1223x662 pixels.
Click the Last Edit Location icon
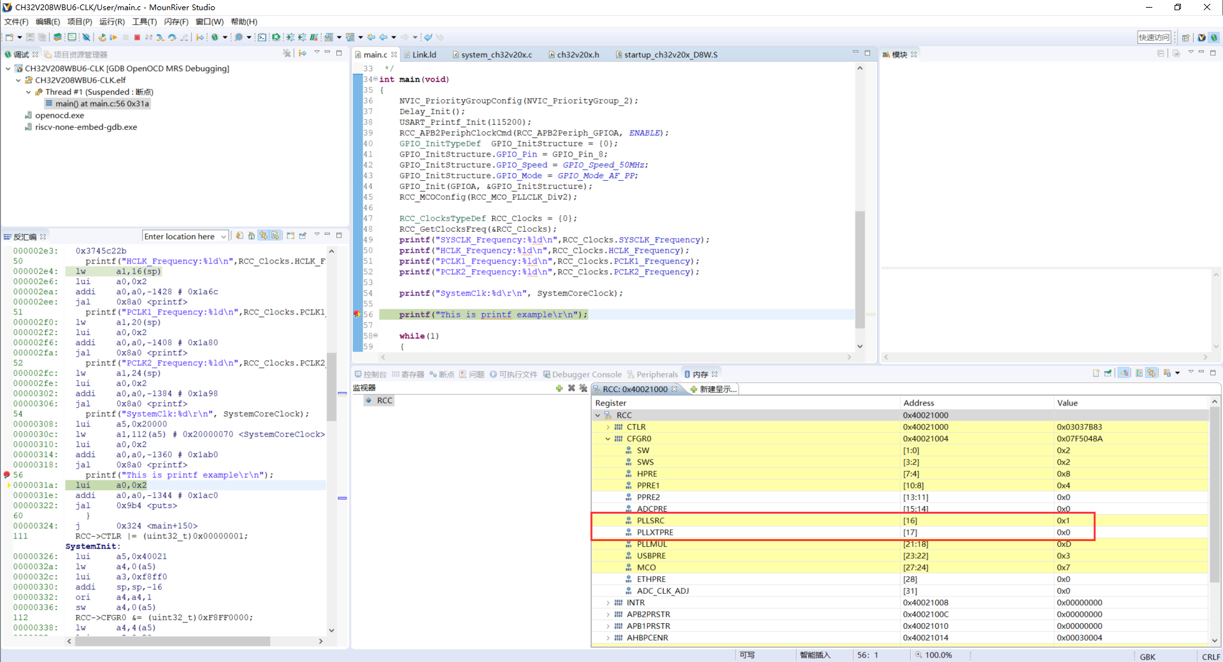(x=371, y=38)
